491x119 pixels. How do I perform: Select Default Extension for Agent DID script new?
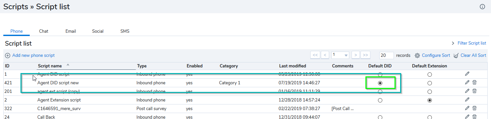(x=430, y=83)
